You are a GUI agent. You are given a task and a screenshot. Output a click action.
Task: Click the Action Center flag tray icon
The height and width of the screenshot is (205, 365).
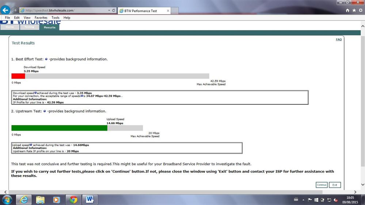[309, 200]
